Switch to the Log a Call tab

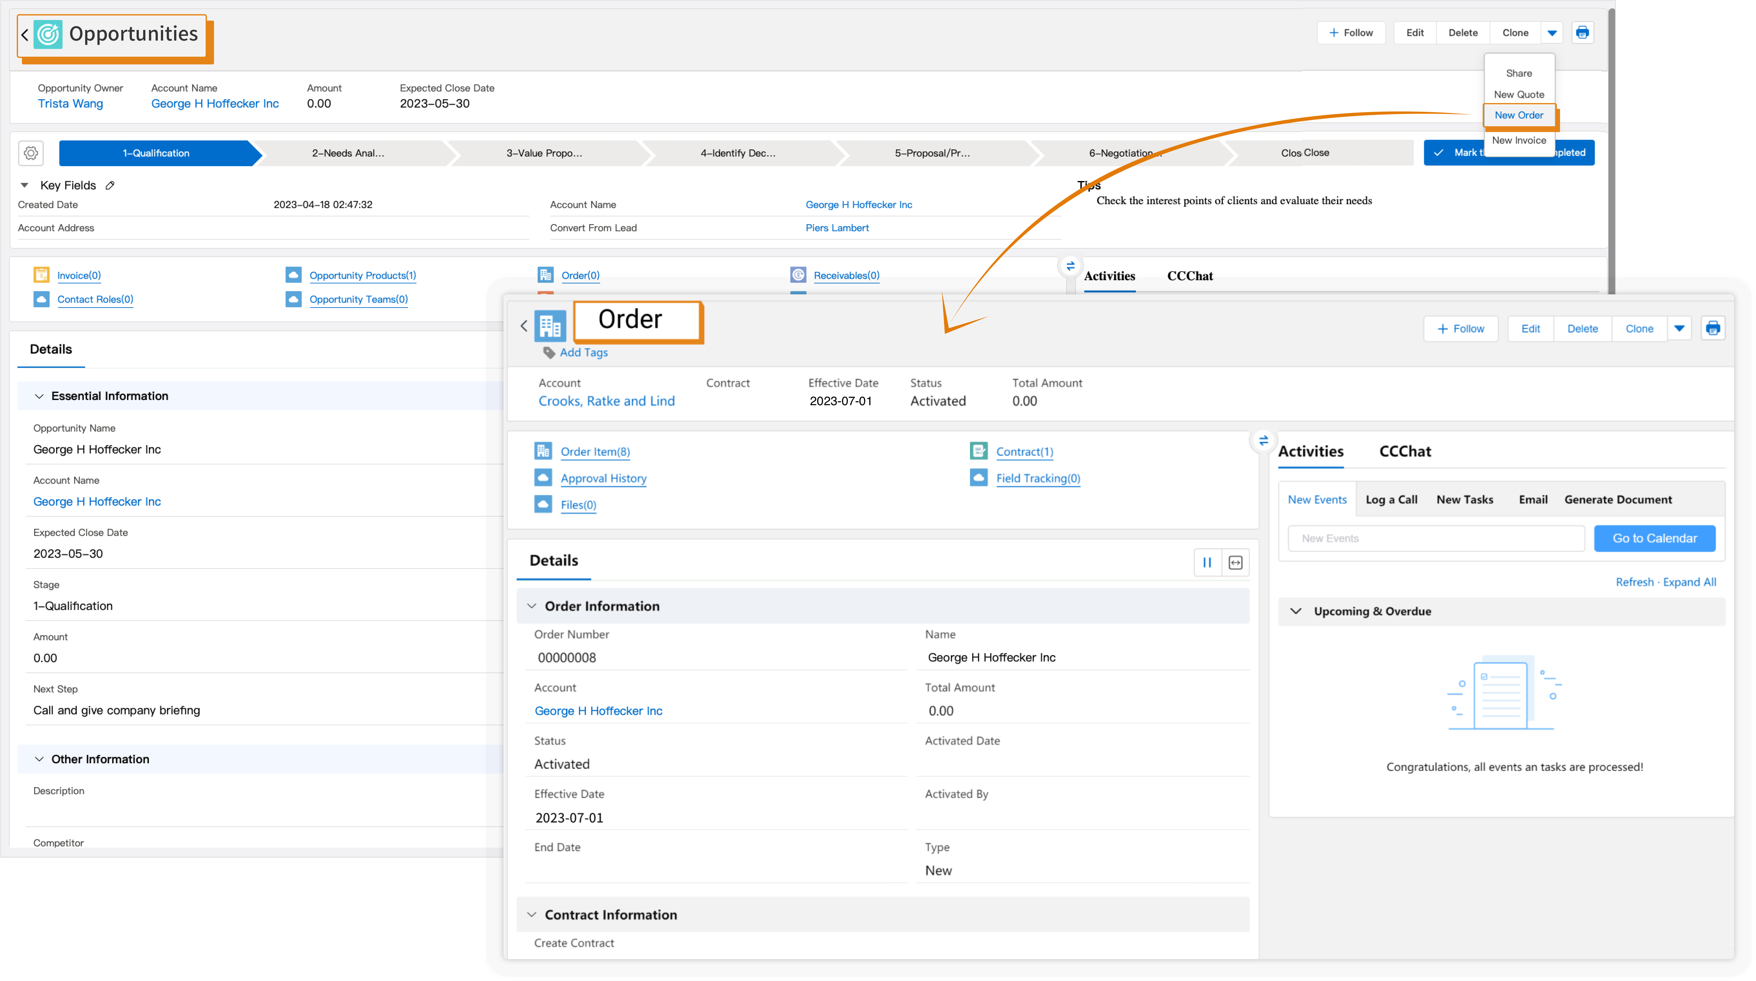point(1391,499)
